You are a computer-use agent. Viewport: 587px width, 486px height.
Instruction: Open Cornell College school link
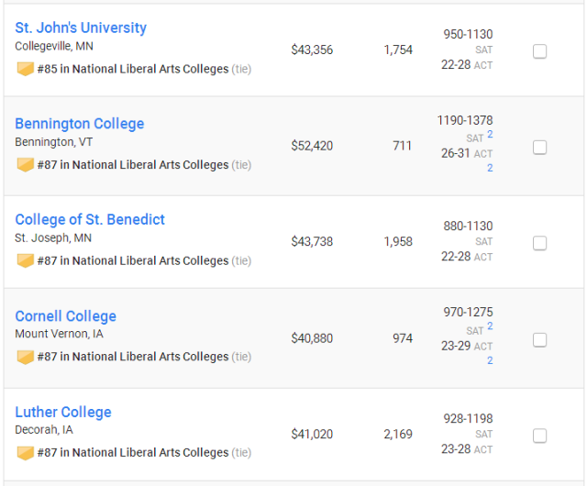point(65,316)
